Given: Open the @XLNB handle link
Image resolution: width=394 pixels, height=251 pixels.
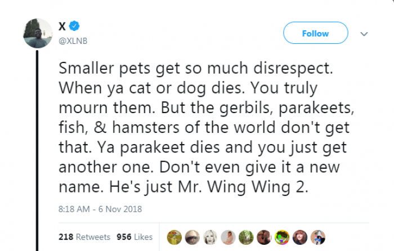Looking at the screenshot, I should (73, 41).
